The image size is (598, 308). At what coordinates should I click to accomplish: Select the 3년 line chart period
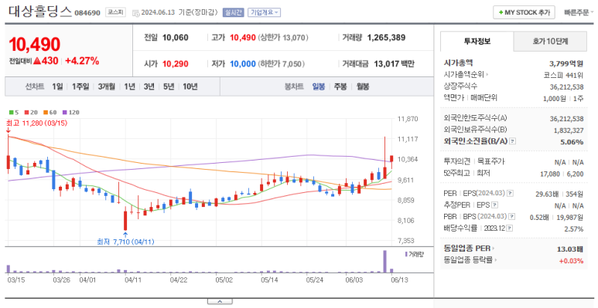149,86
